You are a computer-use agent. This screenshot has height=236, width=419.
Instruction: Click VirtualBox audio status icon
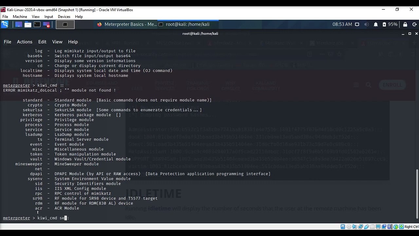355,226
